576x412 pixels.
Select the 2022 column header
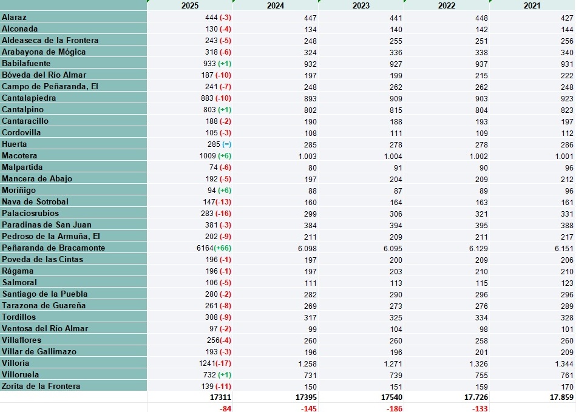[448, 5]
